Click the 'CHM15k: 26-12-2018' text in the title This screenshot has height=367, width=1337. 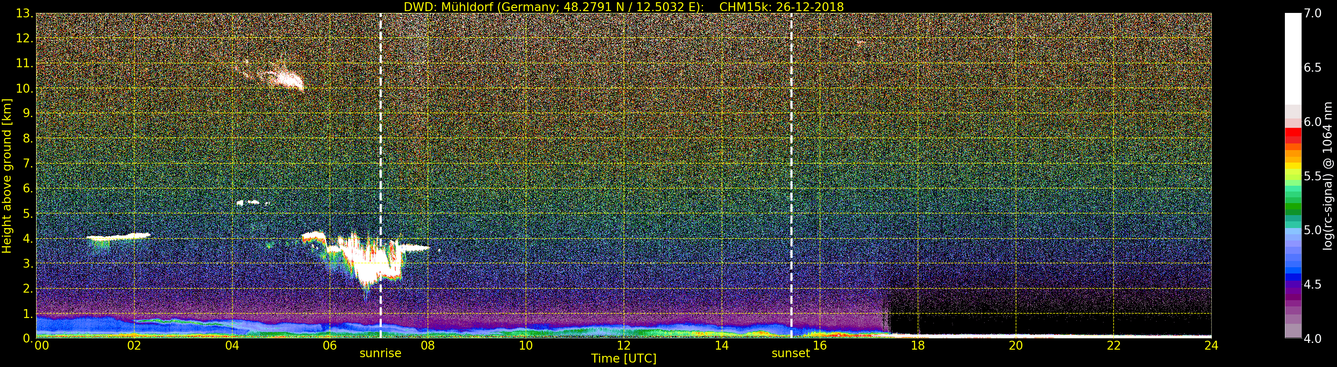(x=781, y=7)
